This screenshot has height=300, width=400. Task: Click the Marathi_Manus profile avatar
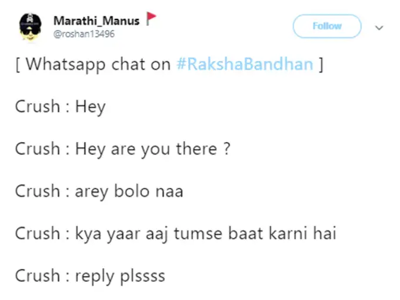tap(28, 27)
